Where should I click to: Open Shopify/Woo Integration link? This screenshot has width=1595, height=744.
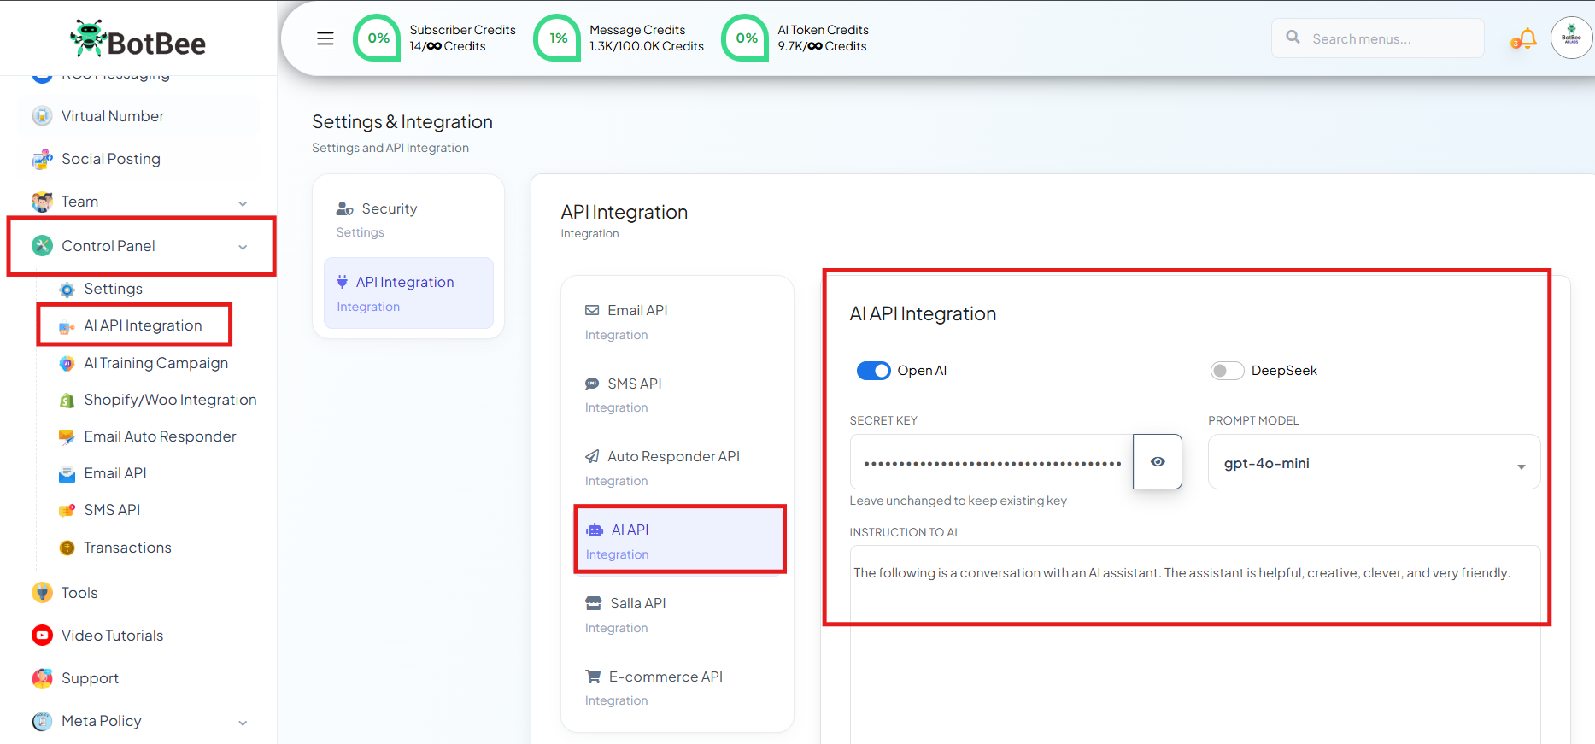point(170,400)
